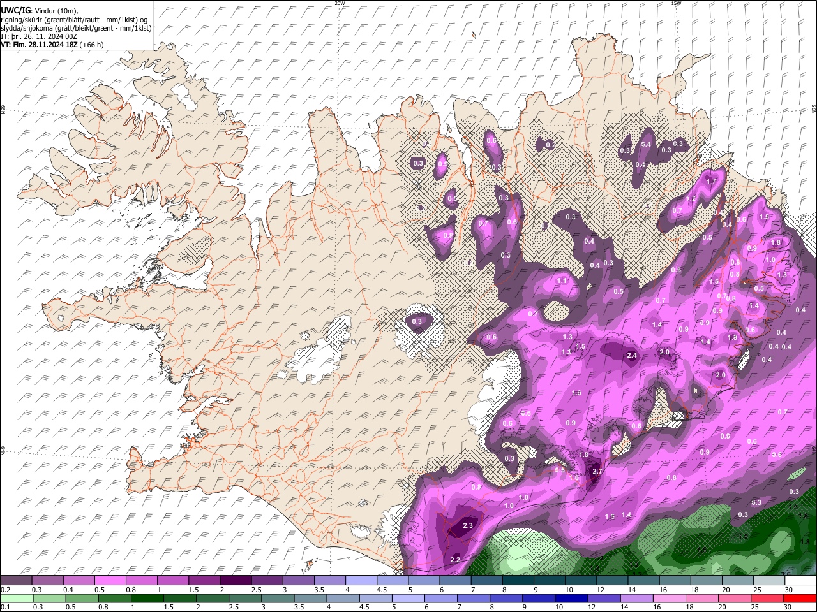
Task: Click the valid time 'VT: Fim. 28.11.2024 18Z'
Action: 39,45
